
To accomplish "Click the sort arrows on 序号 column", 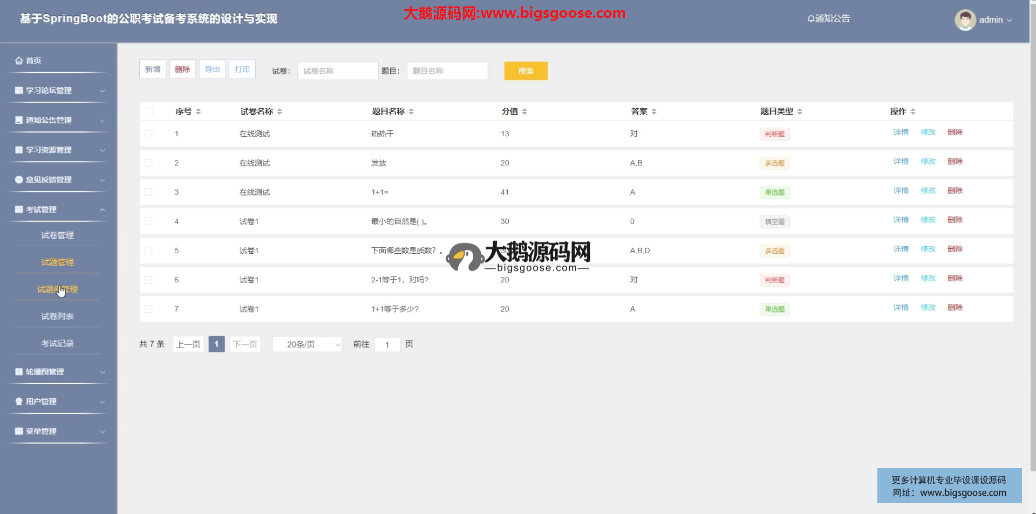I will click(x=199, y=112).
